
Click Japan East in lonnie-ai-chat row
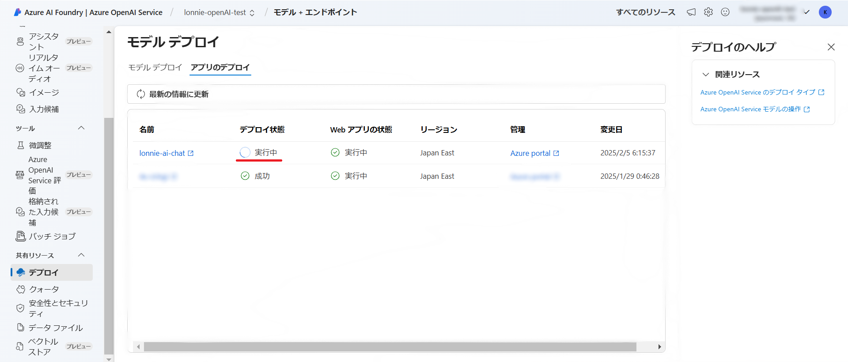coord(437,153)
